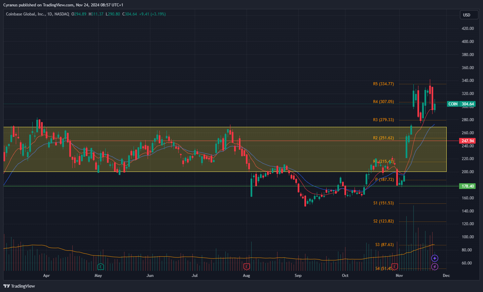
Task: Click the 260.00 price scale value
Action: (468, 133)
